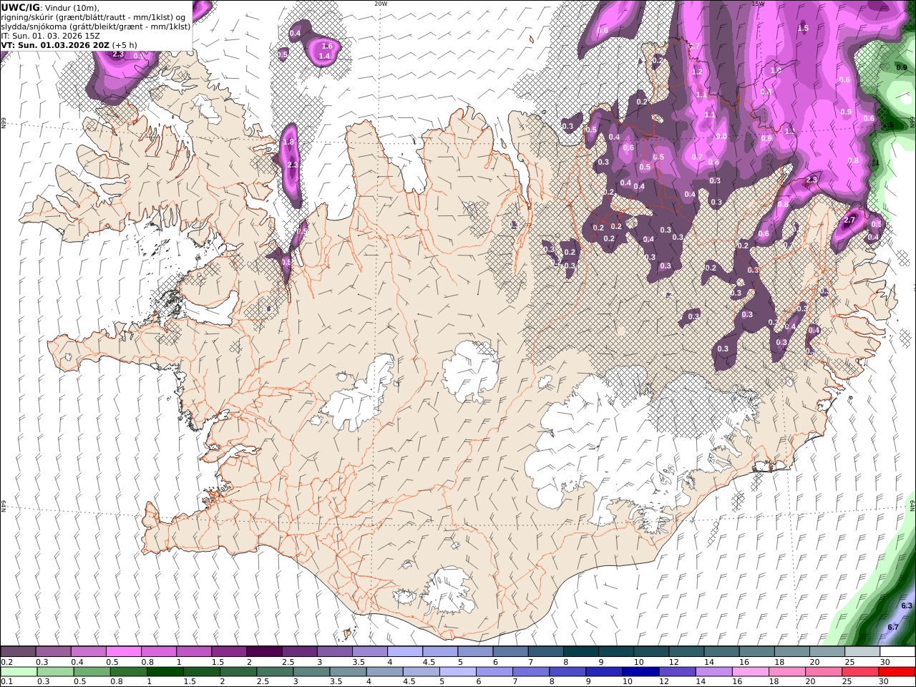Click the bright pink upper legend swatch after 0.5
916x687 pixels.
click(x=124, y=651)
